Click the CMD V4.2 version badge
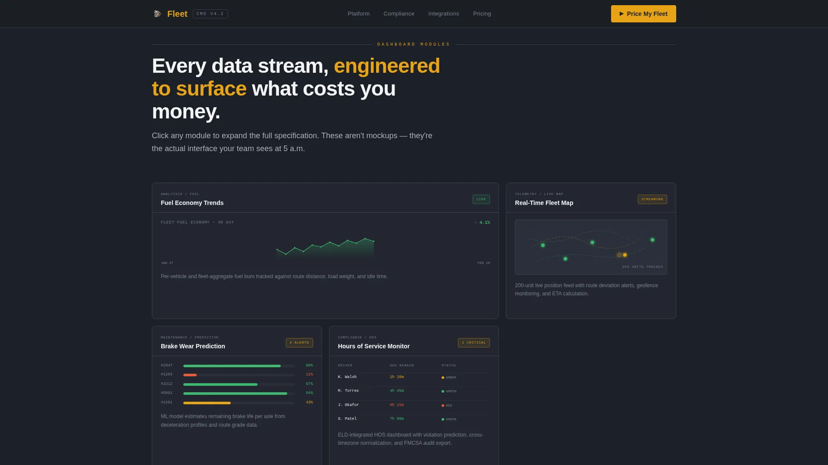Screen dimensions: 828x465 click(210, 14)
